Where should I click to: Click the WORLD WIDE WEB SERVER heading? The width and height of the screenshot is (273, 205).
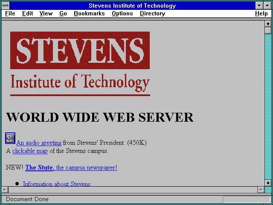[x=99, y=117]
